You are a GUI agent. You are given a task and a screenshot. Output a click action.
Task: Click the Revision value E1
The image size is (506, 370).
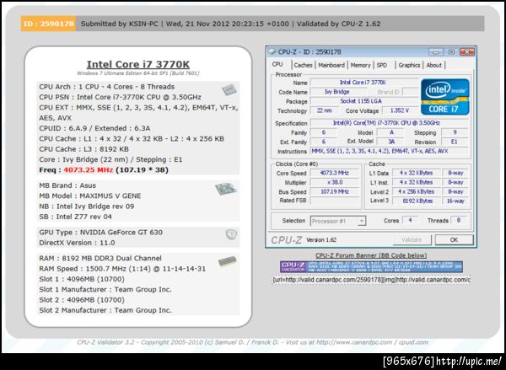click(455, 142)
